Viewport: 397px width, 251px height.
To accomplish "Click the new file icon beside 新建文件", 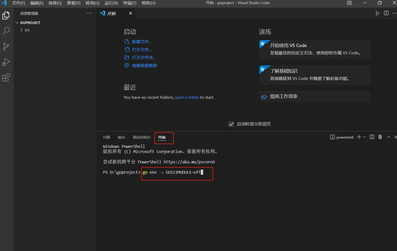I will (x=127, y=42).
